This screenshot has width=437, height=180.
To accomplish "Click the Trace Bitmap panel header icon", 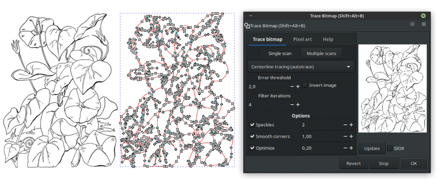I will point(247,25).
